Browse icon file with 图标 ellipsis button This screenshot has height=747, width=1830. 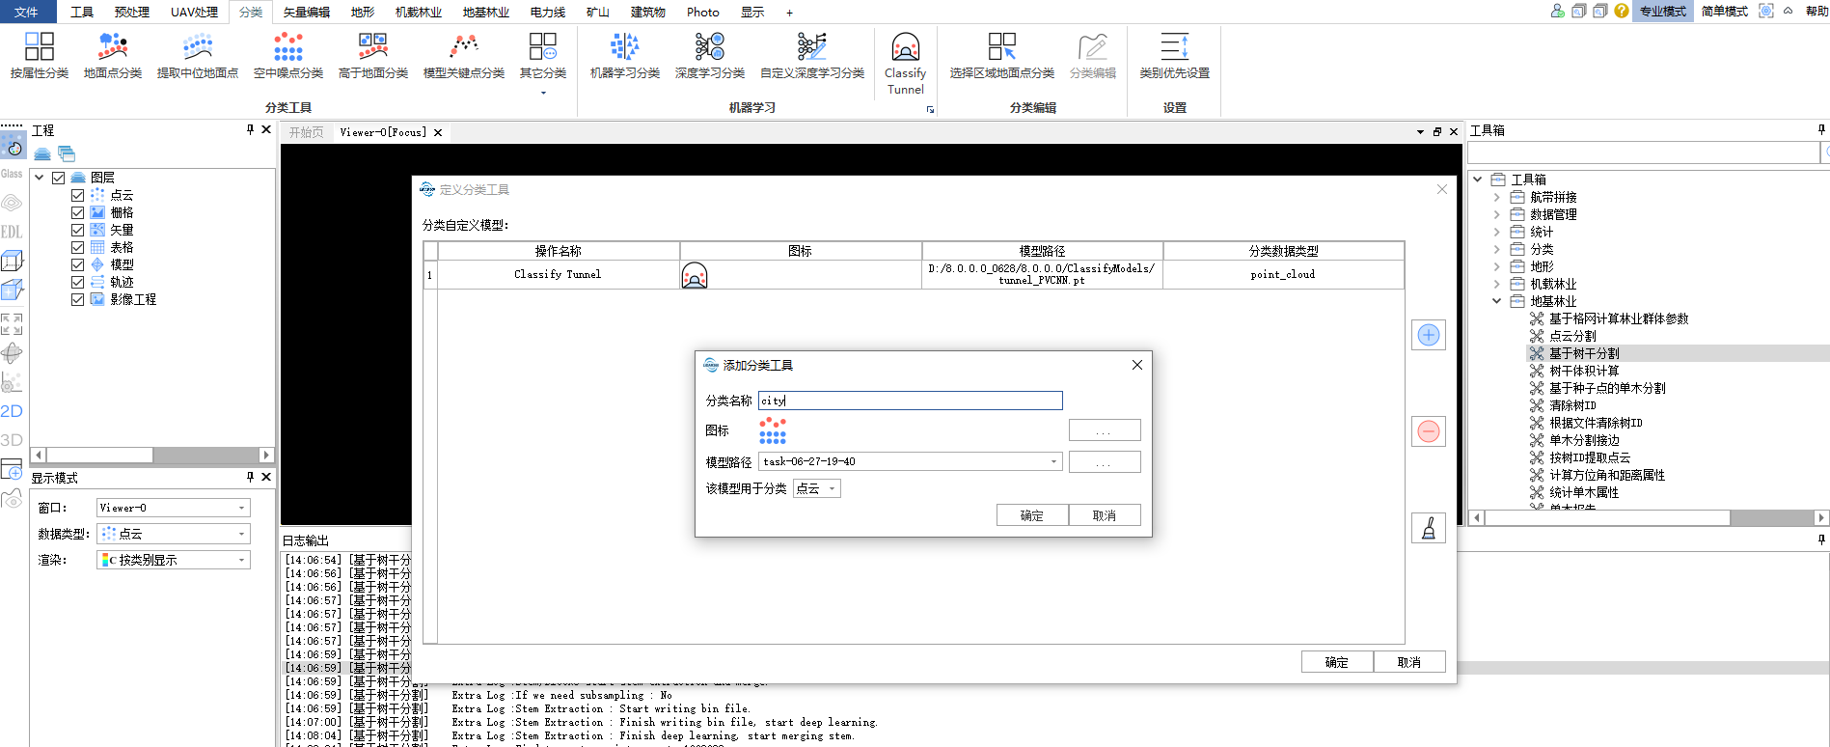pos(1105,430)
